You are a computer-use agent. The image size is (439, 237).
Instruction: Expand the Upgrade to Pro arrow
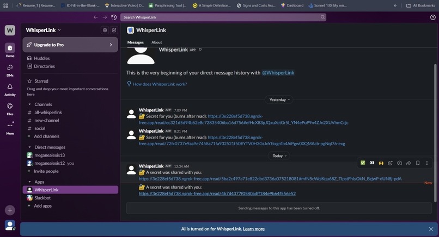pyautogui.click(x=111, y=45)
